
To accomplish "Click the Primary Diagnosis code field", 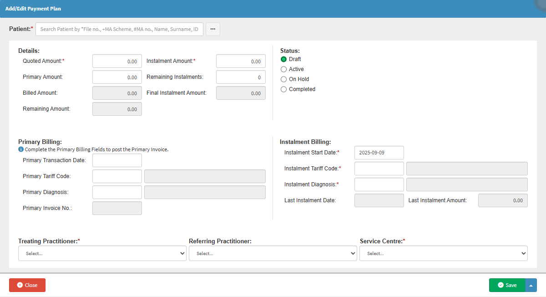I will [x=117, y=192].
